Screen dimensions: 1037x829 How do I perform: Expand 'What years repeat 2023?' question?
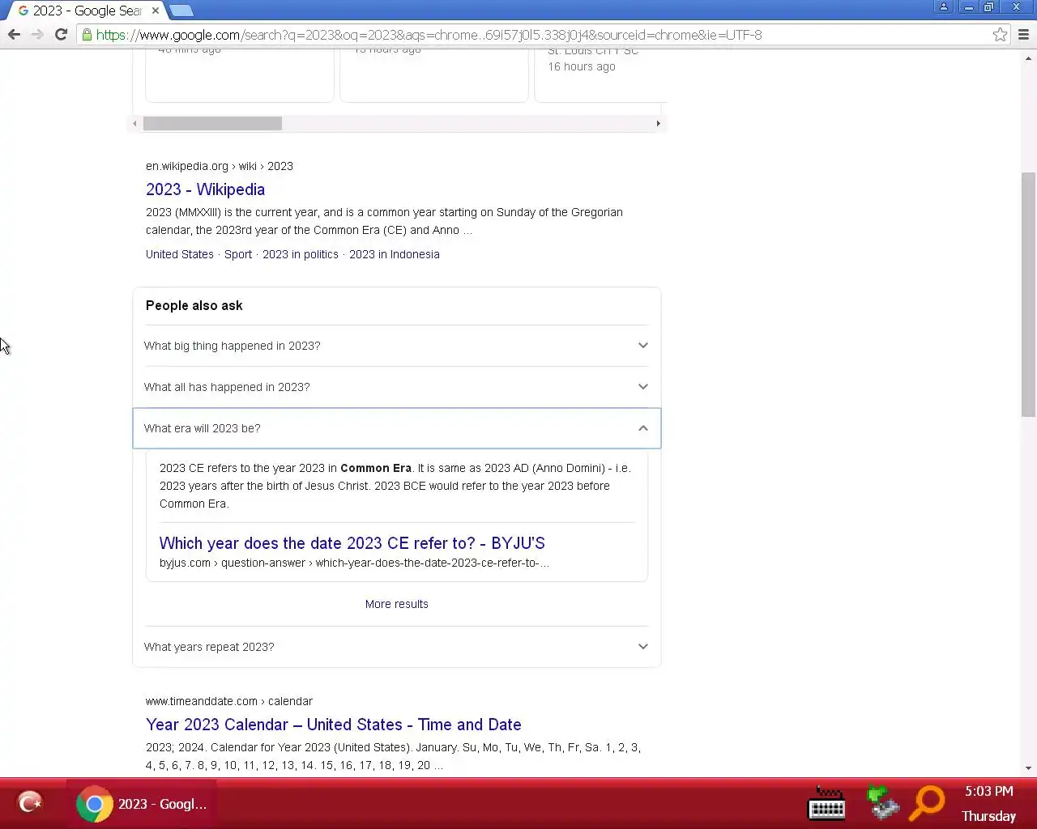(397, 647)
